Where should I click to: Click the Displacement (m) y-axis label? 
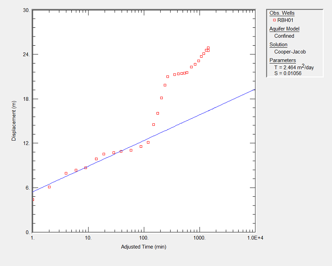[14, 121]
